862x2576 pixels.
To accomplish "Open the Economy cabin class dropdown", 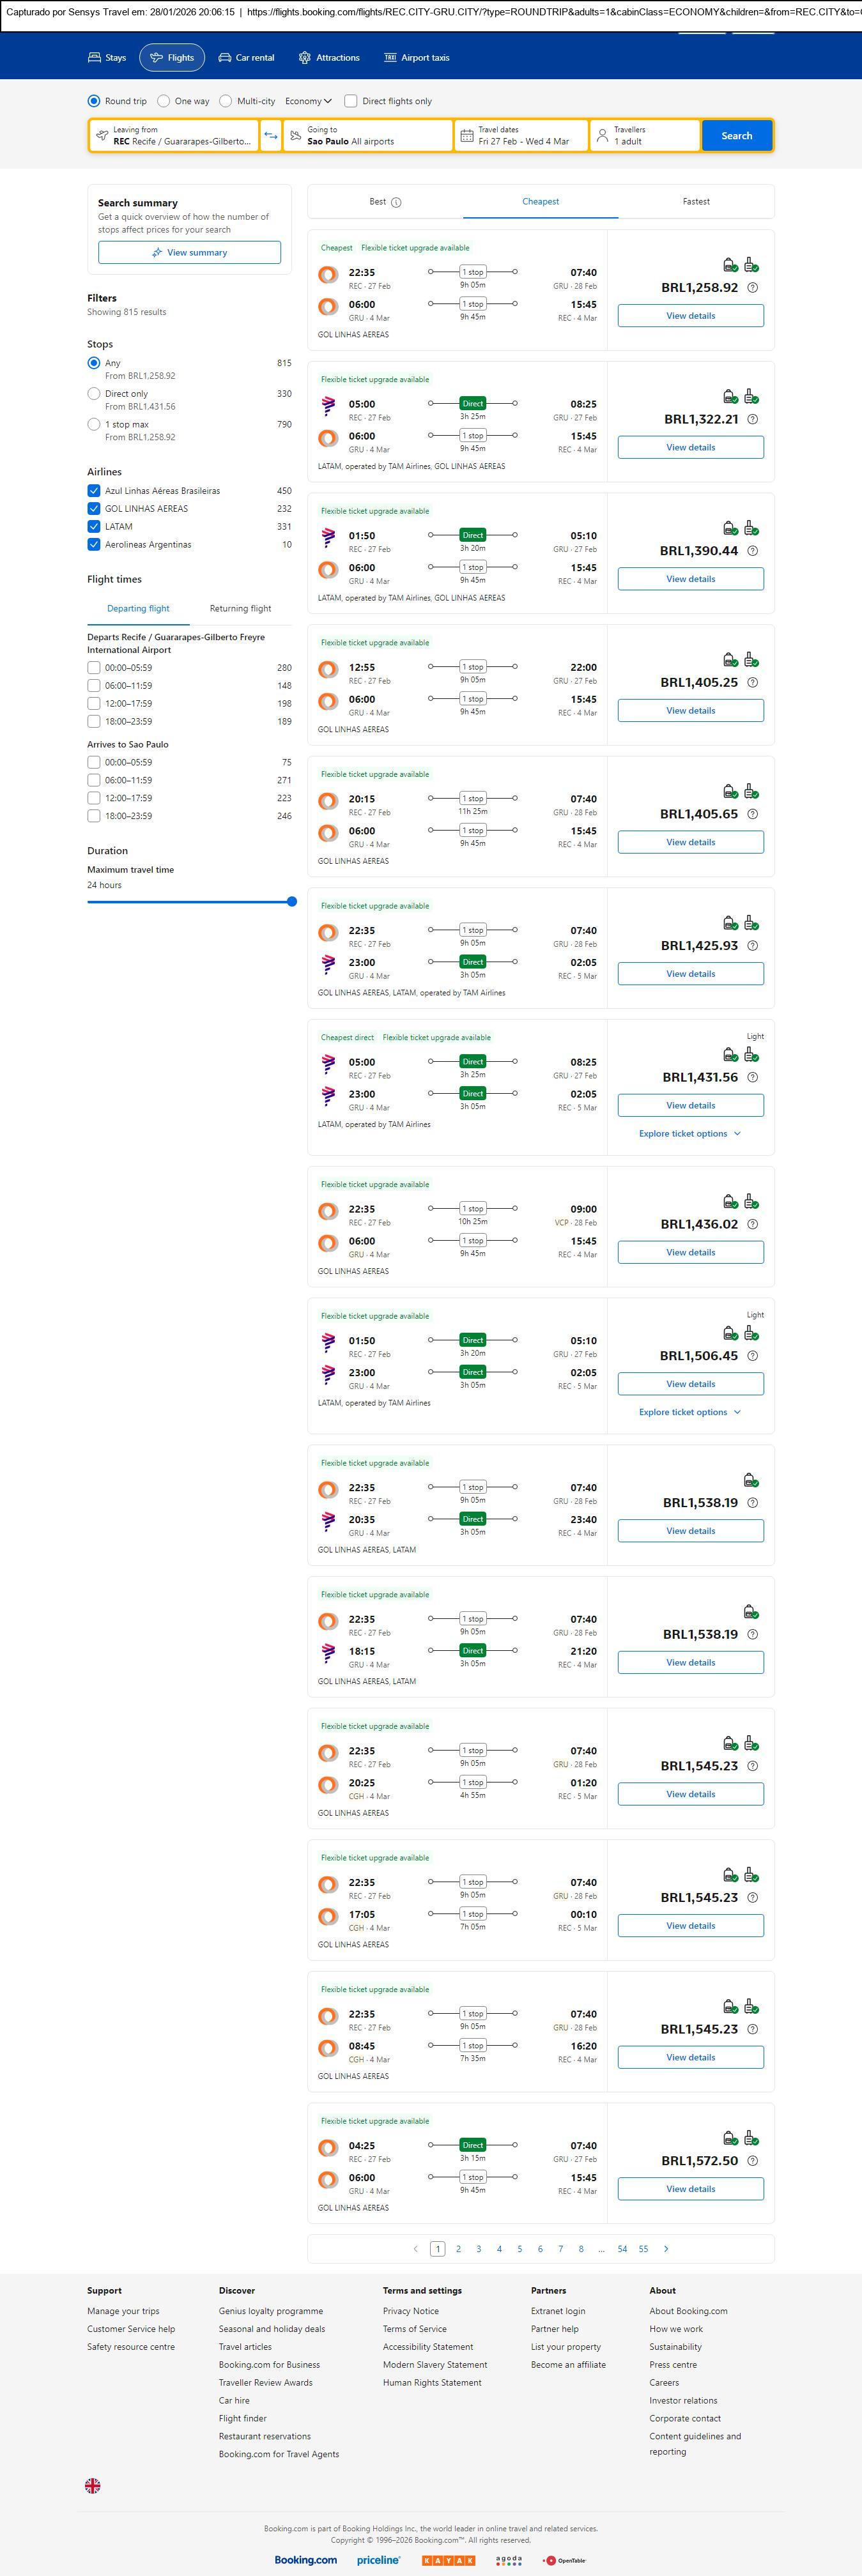I will point(308,101).
